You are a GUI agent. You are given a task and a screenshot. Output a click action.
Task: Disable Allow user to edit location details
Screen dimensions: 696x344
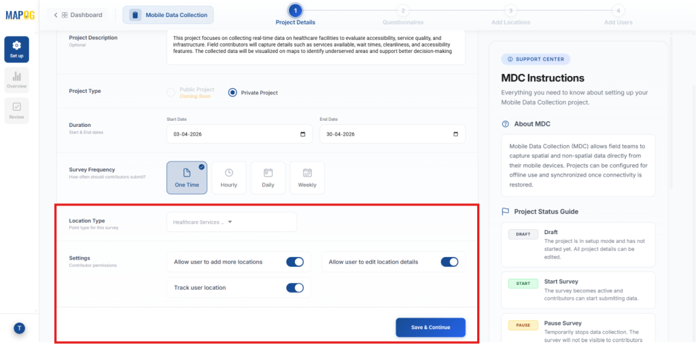tap(449, 262)
